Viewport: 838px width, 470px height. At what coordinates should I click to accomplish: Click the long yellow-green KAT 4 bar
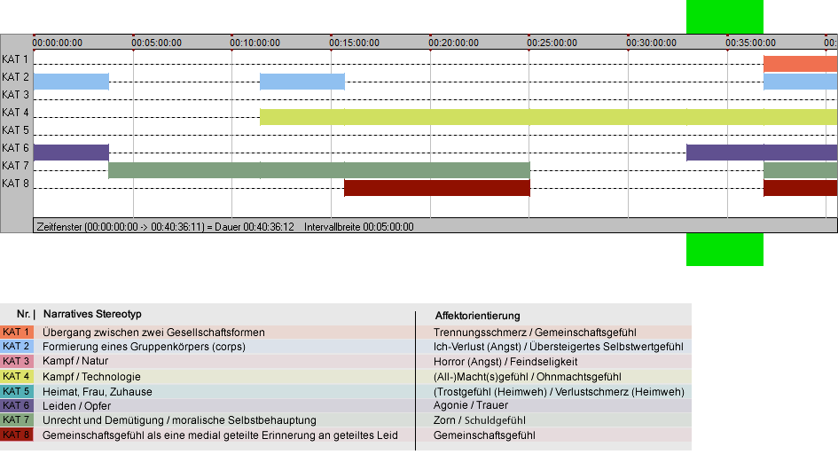(548, 117)
